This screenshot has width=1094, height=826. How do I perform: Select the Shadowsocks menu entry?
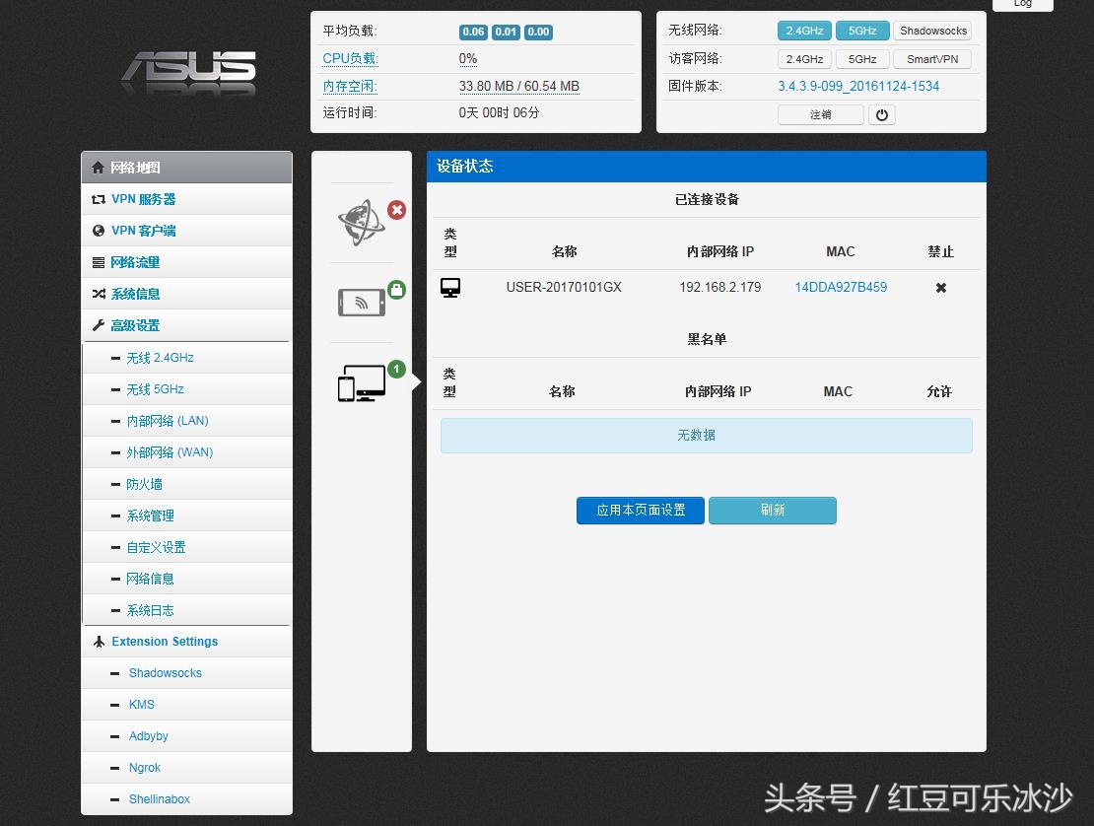click(x=165, y=673)
